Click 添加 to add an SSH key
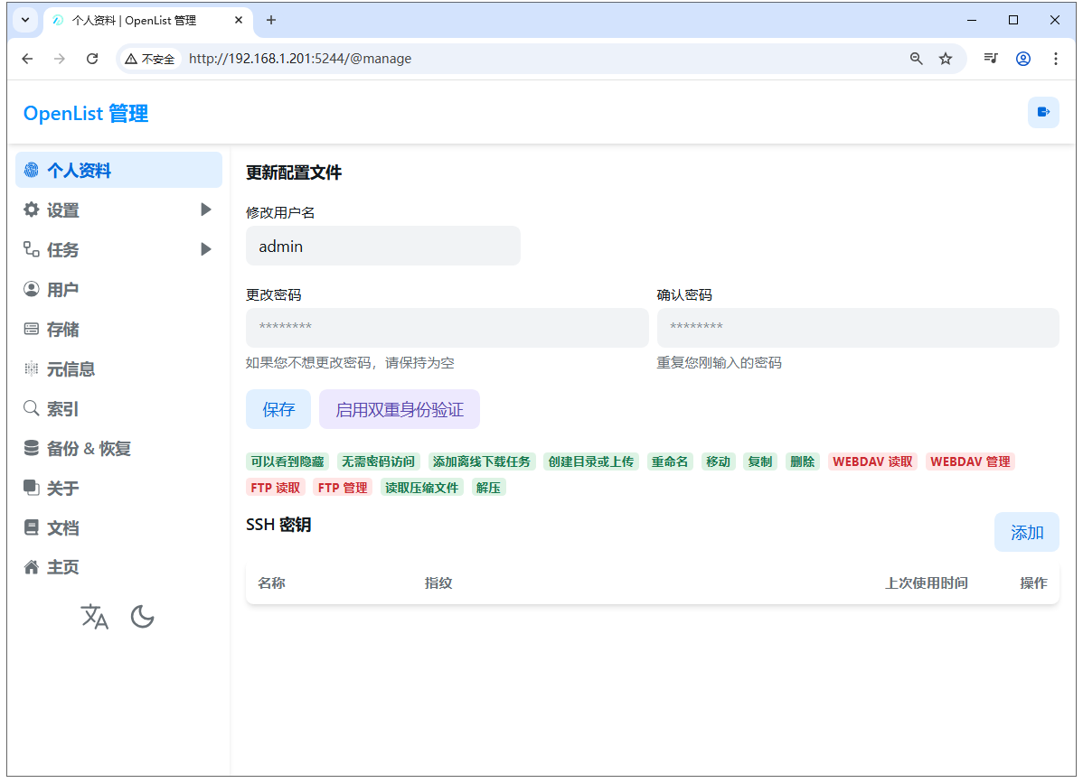The width and height of the screenshot is (1083, 783). (x=1026, y=532)
